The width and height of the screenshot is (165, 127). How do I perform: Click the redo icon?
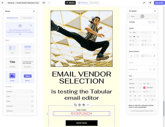[49, 3]
